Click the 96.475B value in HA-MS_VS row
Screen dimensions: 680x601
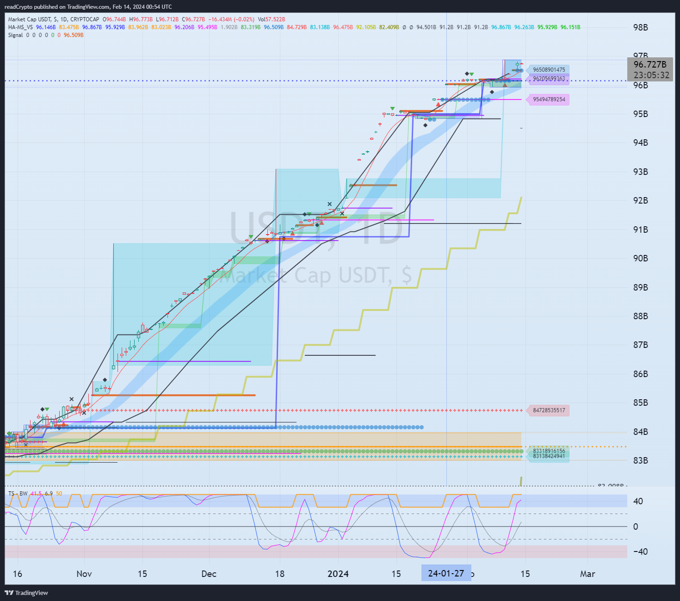(343, 27)
